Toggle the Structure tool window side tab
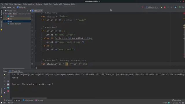185x104 pixels. (x=1, y=26)
